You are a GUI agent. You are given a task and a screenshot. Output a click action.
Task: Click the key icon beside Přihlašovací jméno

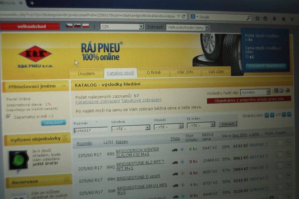click(x=64, y=86)
